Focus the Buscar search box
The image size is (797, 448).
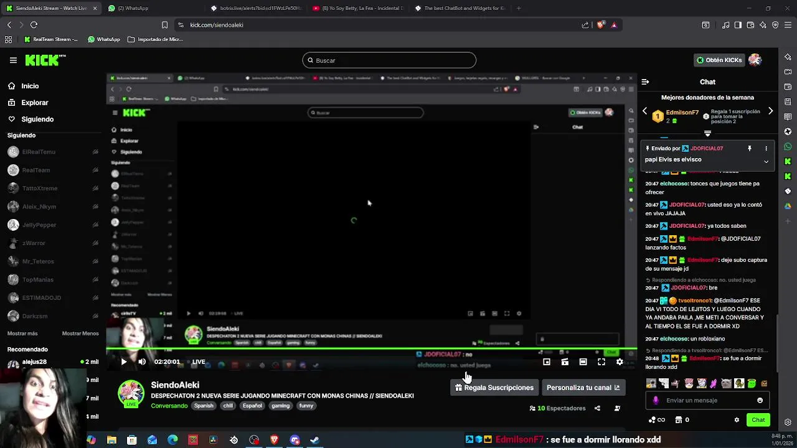point(389,60)
